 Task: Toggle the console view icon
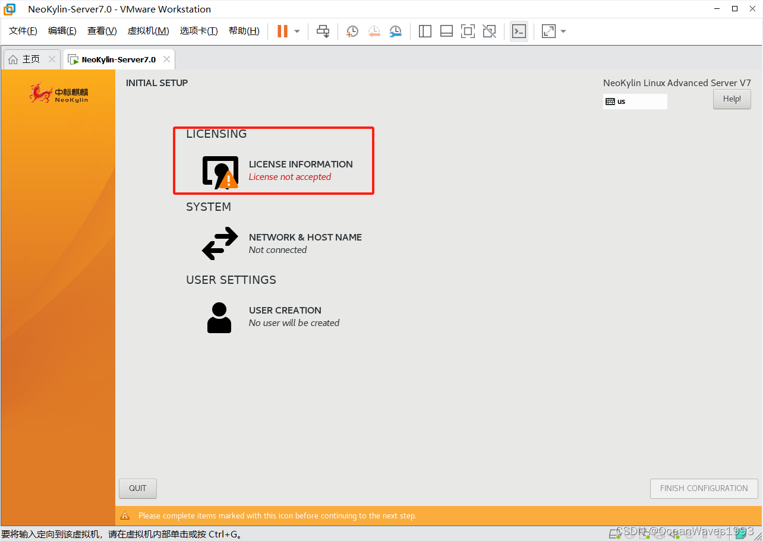pyautogui.click(x=519, y=31)
